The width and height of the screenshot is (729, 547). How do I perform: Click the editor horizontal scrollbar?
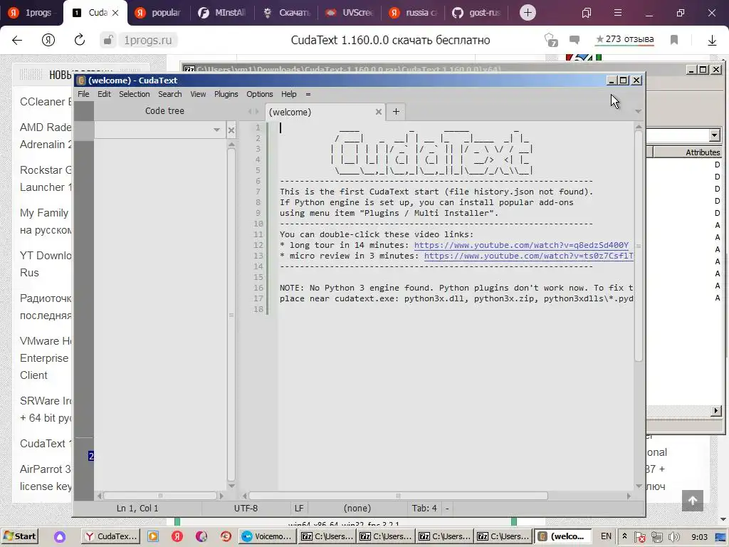[x=398, y=496]
